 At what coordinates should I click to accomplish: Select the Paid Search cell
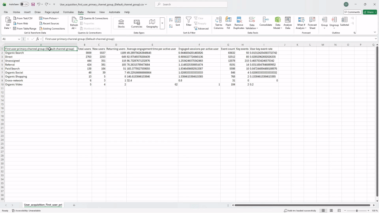coord(41,69)
